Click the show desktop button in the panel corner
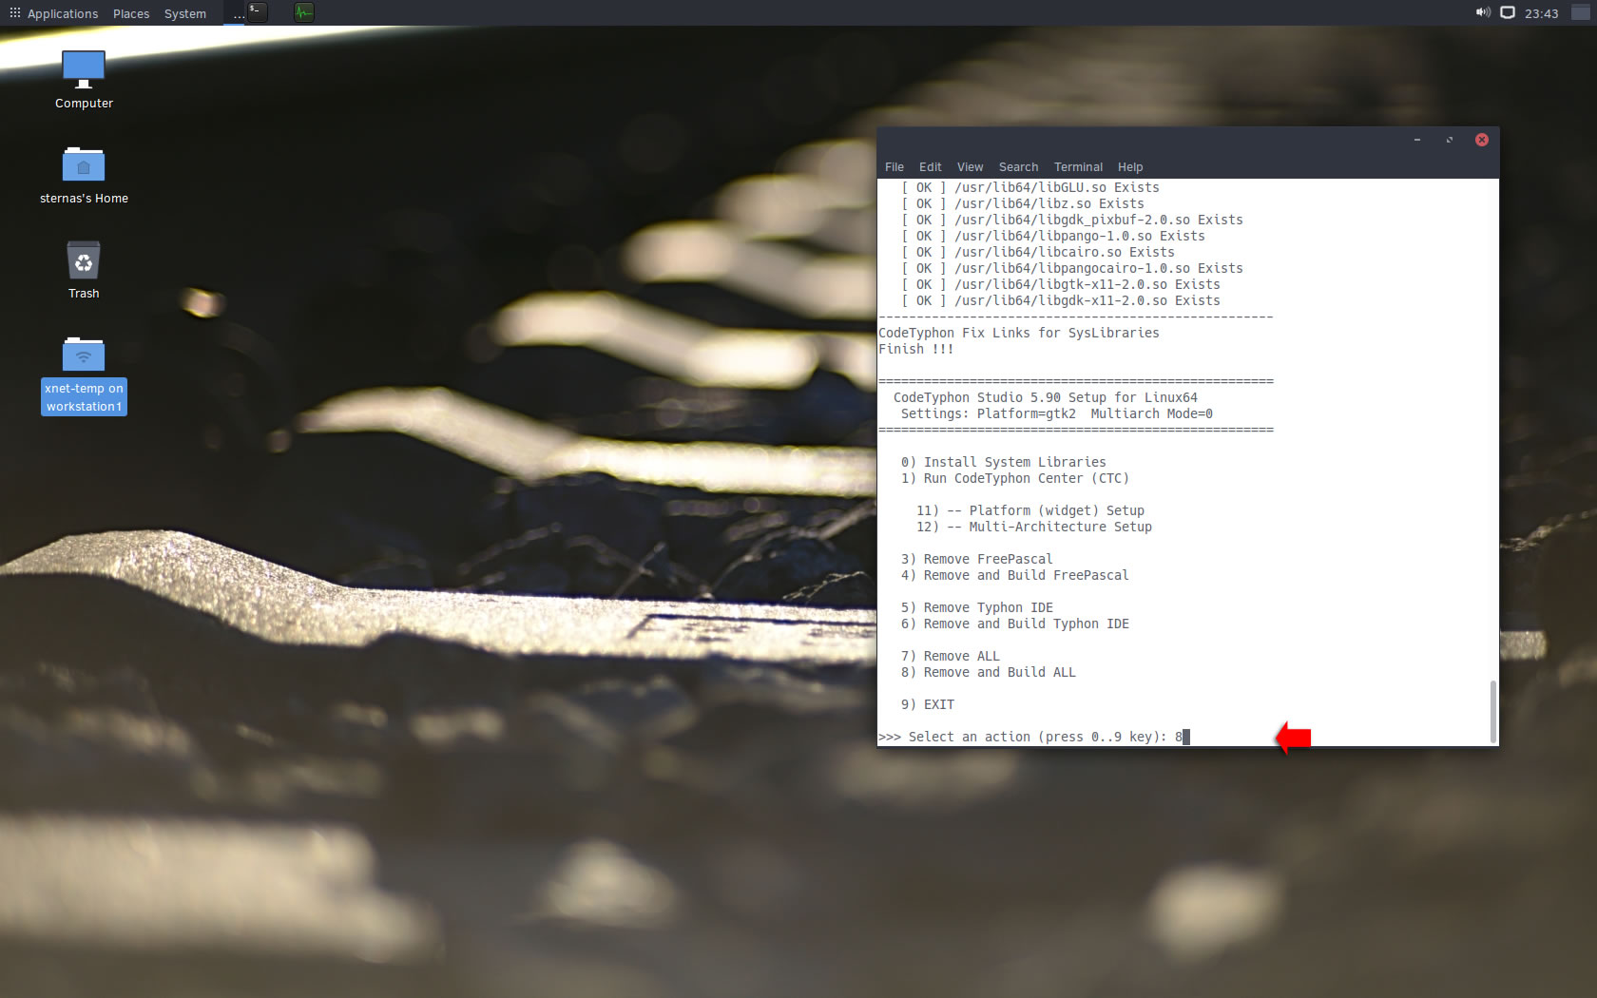Viewport: 1597px width, 998px height. 1581,12
